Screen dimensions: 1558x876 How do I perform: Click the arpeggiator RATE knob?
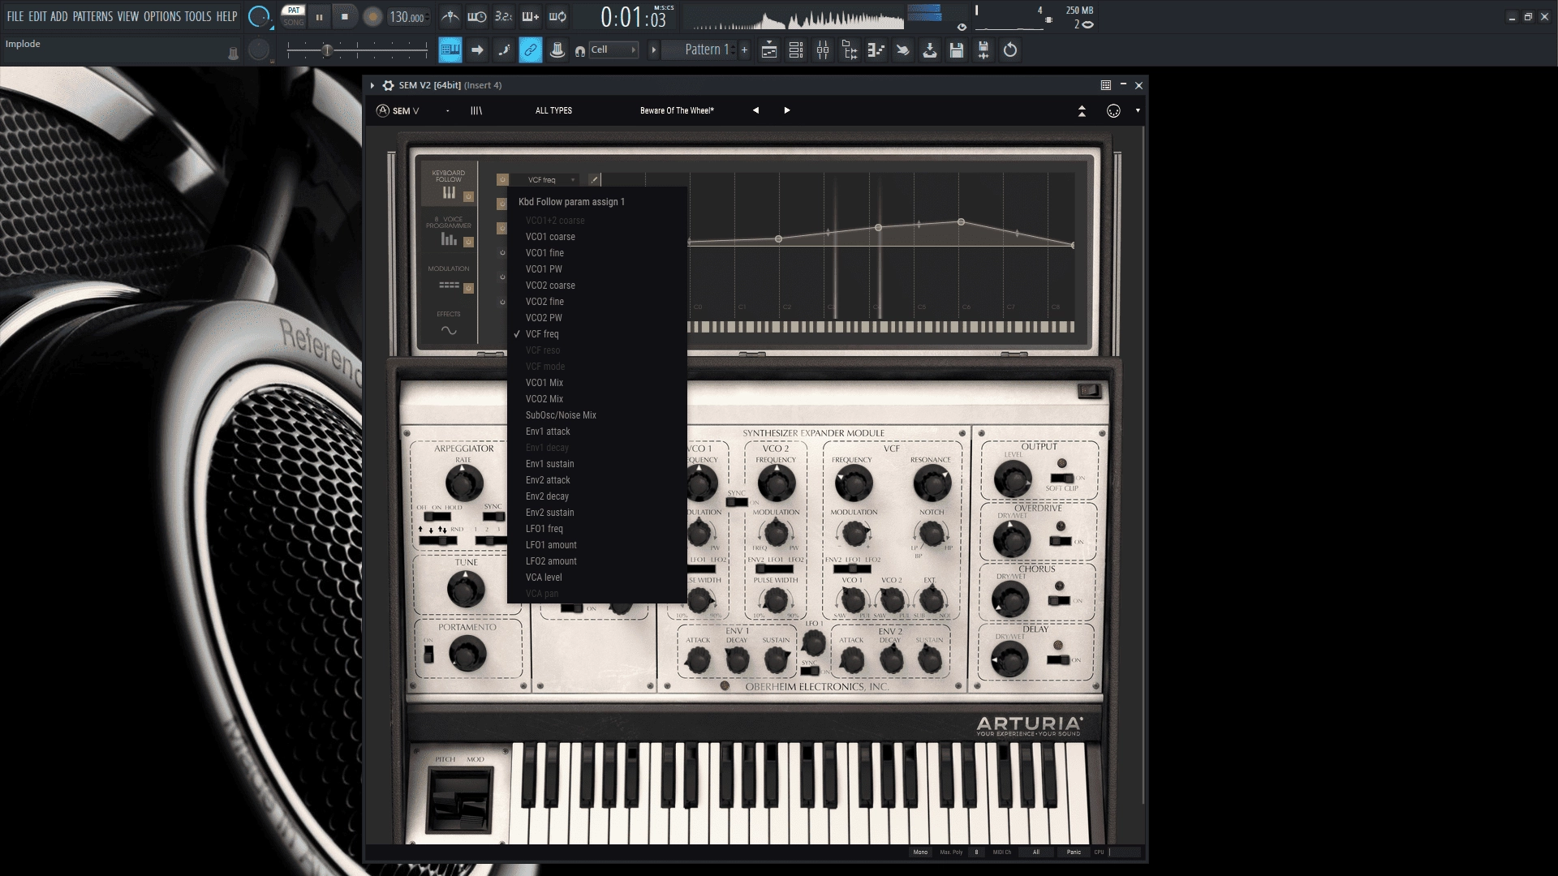(x=463, y=483)
